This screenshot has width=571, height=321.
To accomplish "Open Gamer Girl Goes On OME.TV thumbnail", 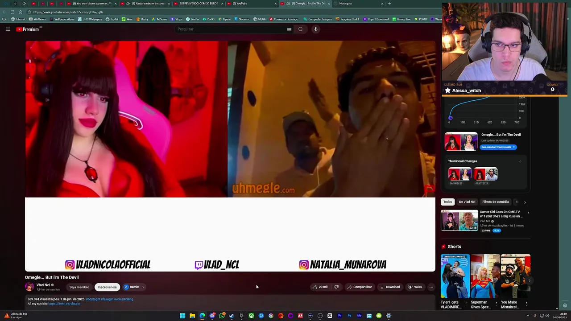I will click(459, 220).
